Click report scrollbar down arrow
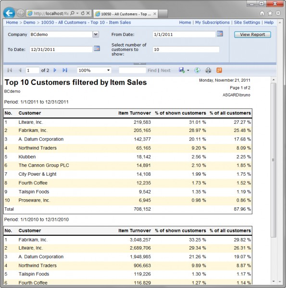Screen dimensions: 286x288 click(274, 281)
